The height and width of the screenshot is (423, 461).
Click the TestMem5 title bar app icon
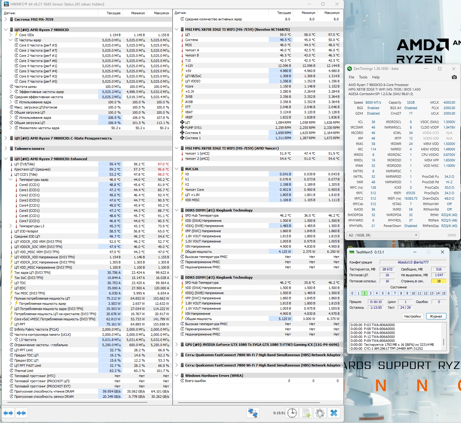pyautogui.click(x=352, y=252)
